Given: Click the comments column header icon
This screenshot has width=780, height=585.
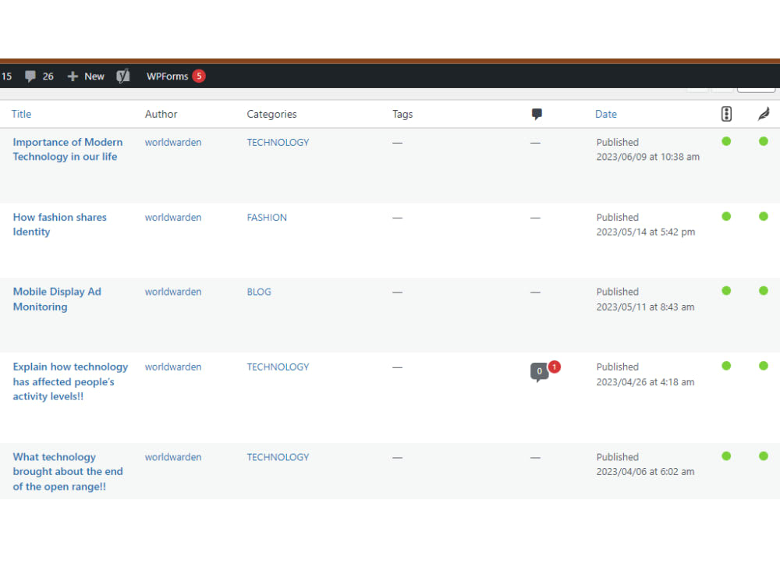Looking at the screenshot, I should (x=537, y=114).
